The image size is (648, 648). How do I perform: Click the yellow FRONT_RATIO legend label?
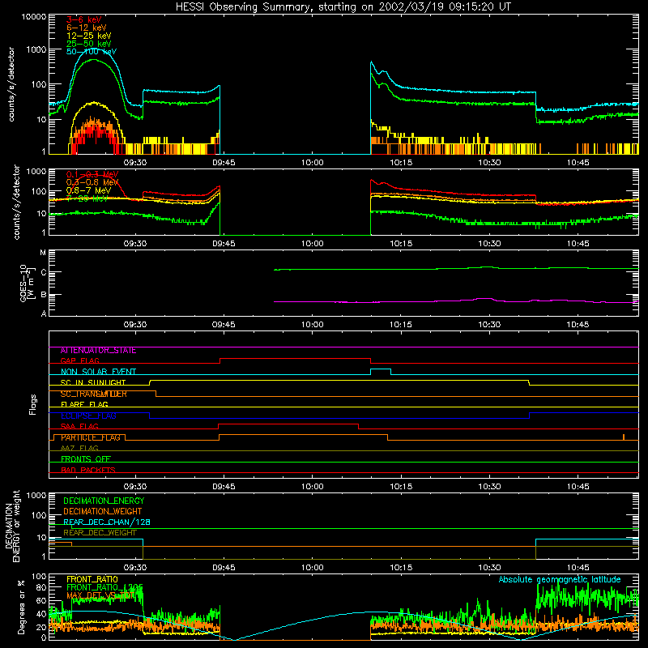(92, 579)
